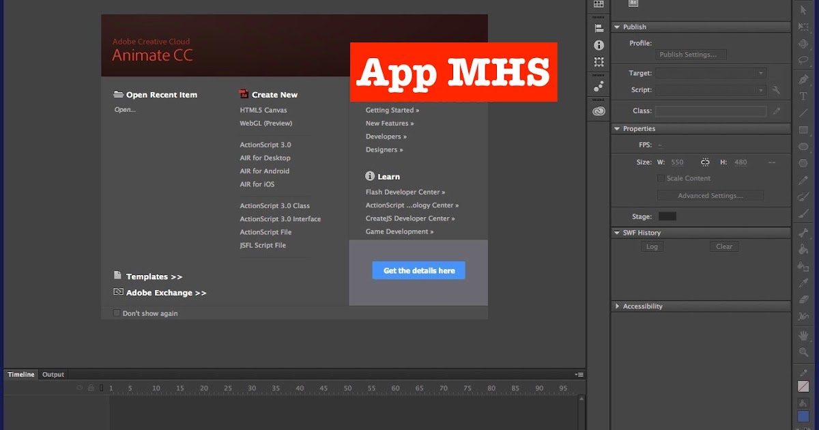Toggle the timeline layer visibility eye
Image resolution: width=819 pixels, height=430 pixels.
coord(80,388)
